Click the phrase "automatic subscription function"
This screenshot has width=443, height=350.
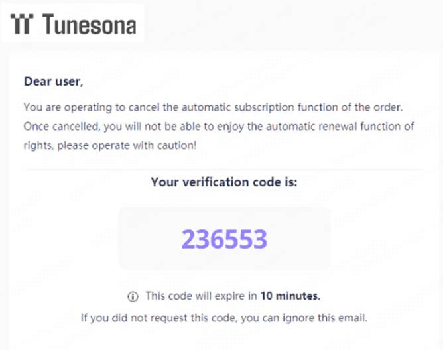(x=242, y=107)
